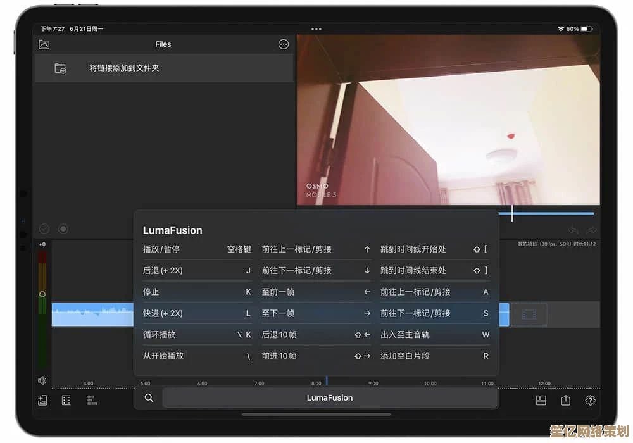
Task: Open the library source icon beside Files
Action: (44, 44)
